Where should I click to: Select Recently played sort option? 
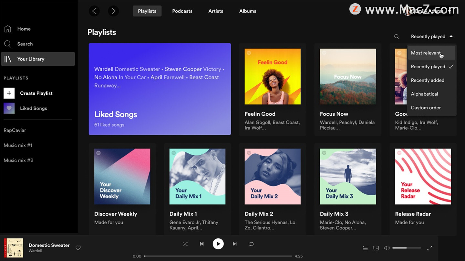pos(432,67)
